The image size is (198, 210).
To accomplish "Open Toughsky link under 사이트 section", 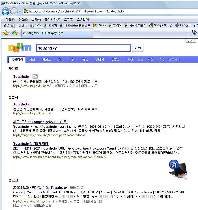I will pyautogui.click(x=21, y=77).
